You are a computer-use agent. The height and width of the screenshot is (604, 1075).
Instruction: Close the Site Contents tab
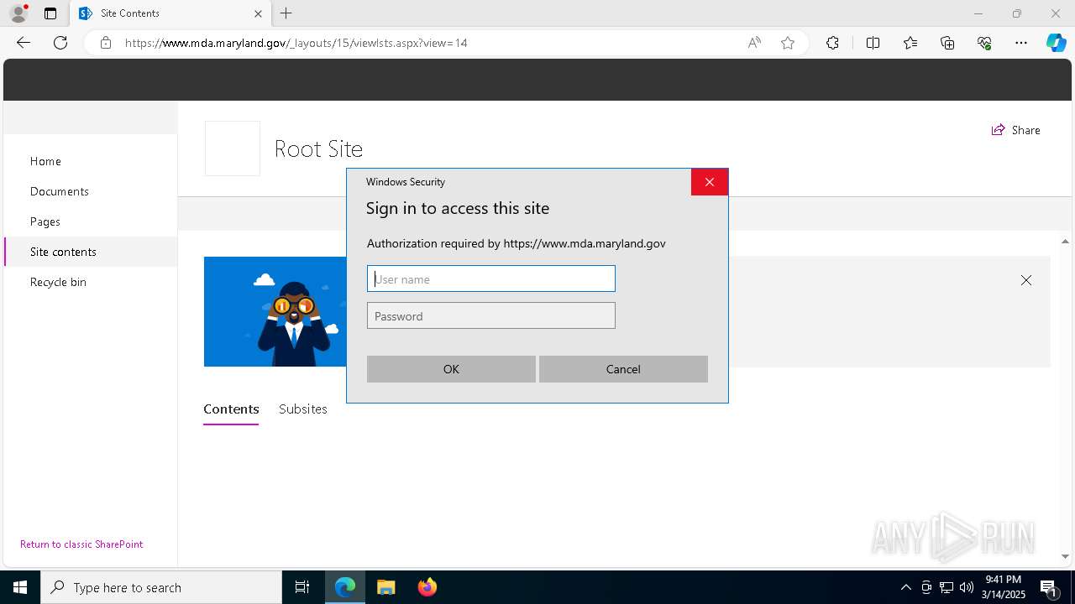258,13
